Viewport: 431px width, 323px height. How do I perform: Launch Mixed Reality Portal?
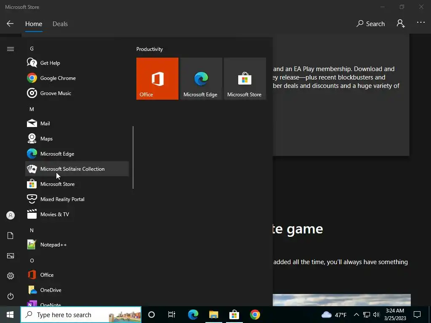point(77,199)
